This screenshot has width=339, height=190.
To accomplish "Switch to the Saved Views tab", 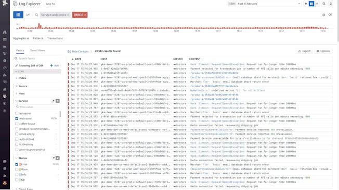I will point(37,50).
